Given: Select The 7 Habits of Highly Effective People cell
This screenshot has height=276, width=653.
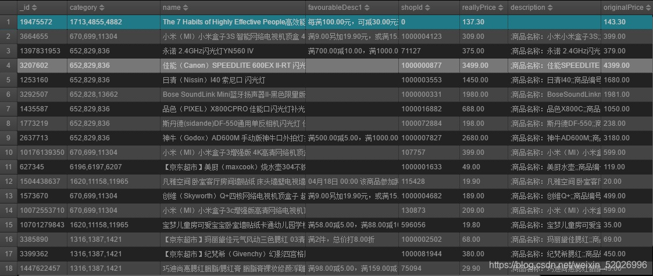Looking at the screenshot, I should [x=233, y=22].
